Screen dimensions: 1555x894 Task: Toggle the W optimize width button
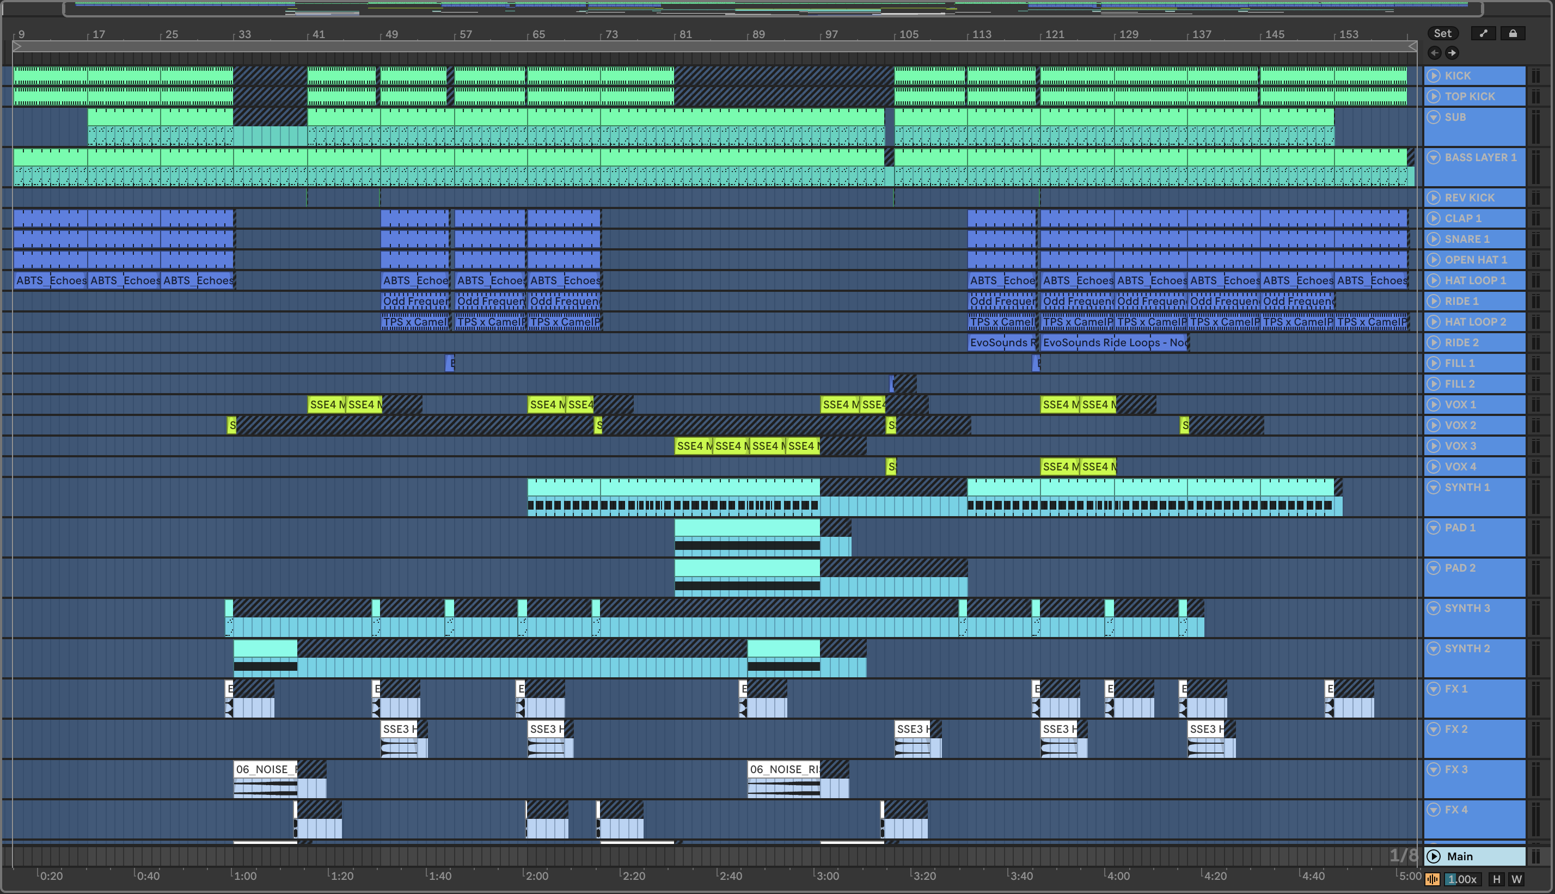tap(1516, 879)
